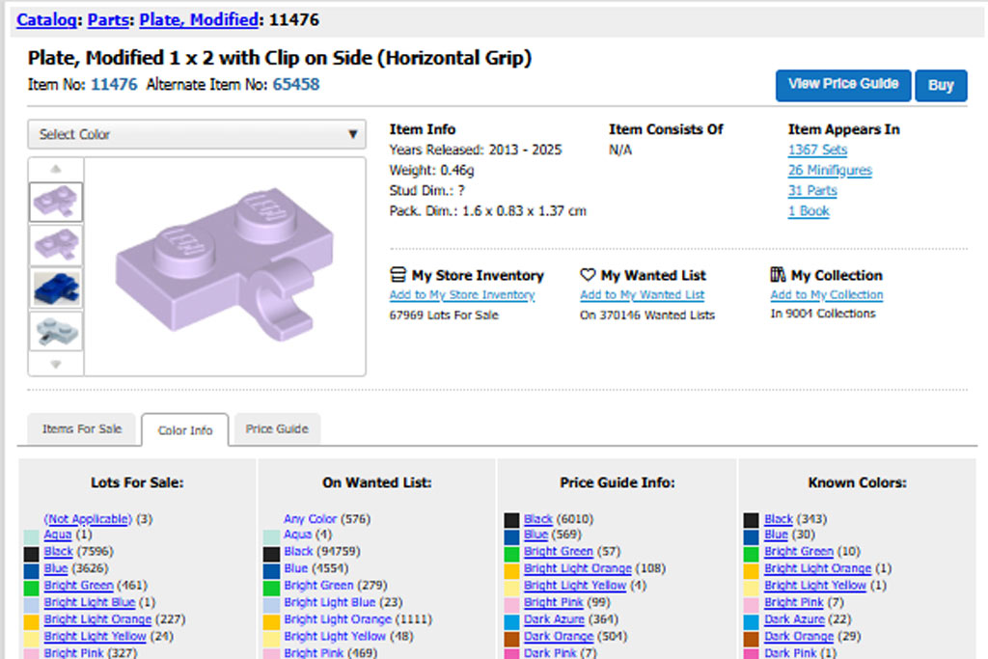
Task: Switch to the Items For Sale tab
Action: click(x=82, y=428)
